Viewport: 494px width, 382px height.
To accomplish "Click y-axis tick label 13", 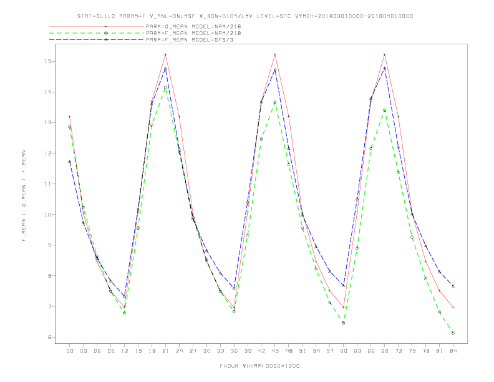I will click(48, 122).
